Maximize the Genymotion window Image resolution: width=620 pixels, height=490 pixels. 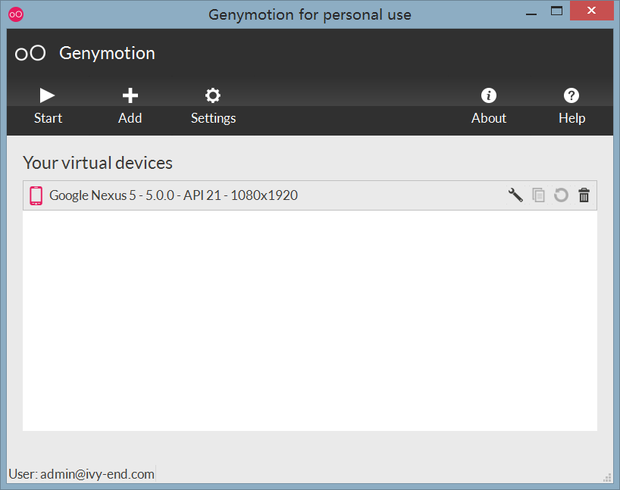[x=557, y=11]
